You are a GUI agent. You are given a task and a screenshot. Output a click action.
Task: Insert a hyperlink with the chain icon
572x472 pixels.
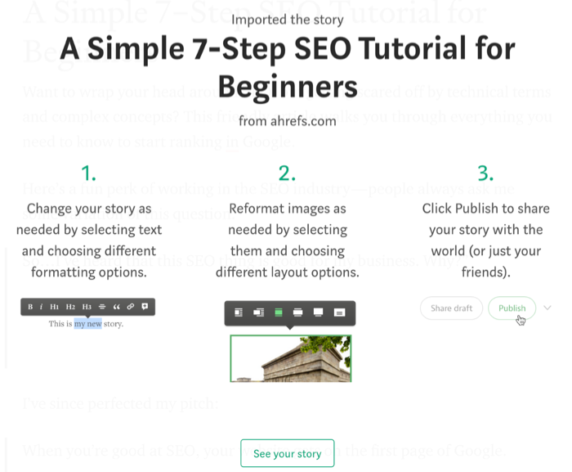(130, 307)
